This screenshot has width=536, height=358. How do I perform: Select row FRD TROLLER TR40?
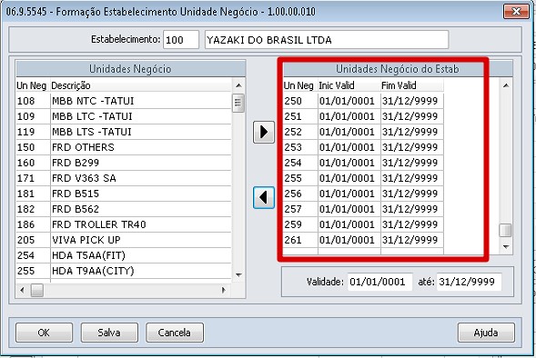(124, 224)
